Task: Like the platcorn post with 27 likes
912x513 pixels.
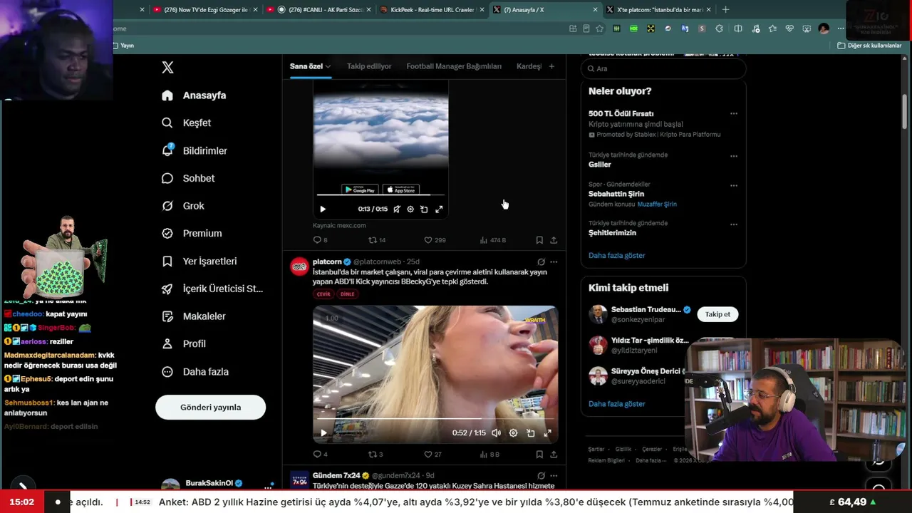Action: point(428,455)
